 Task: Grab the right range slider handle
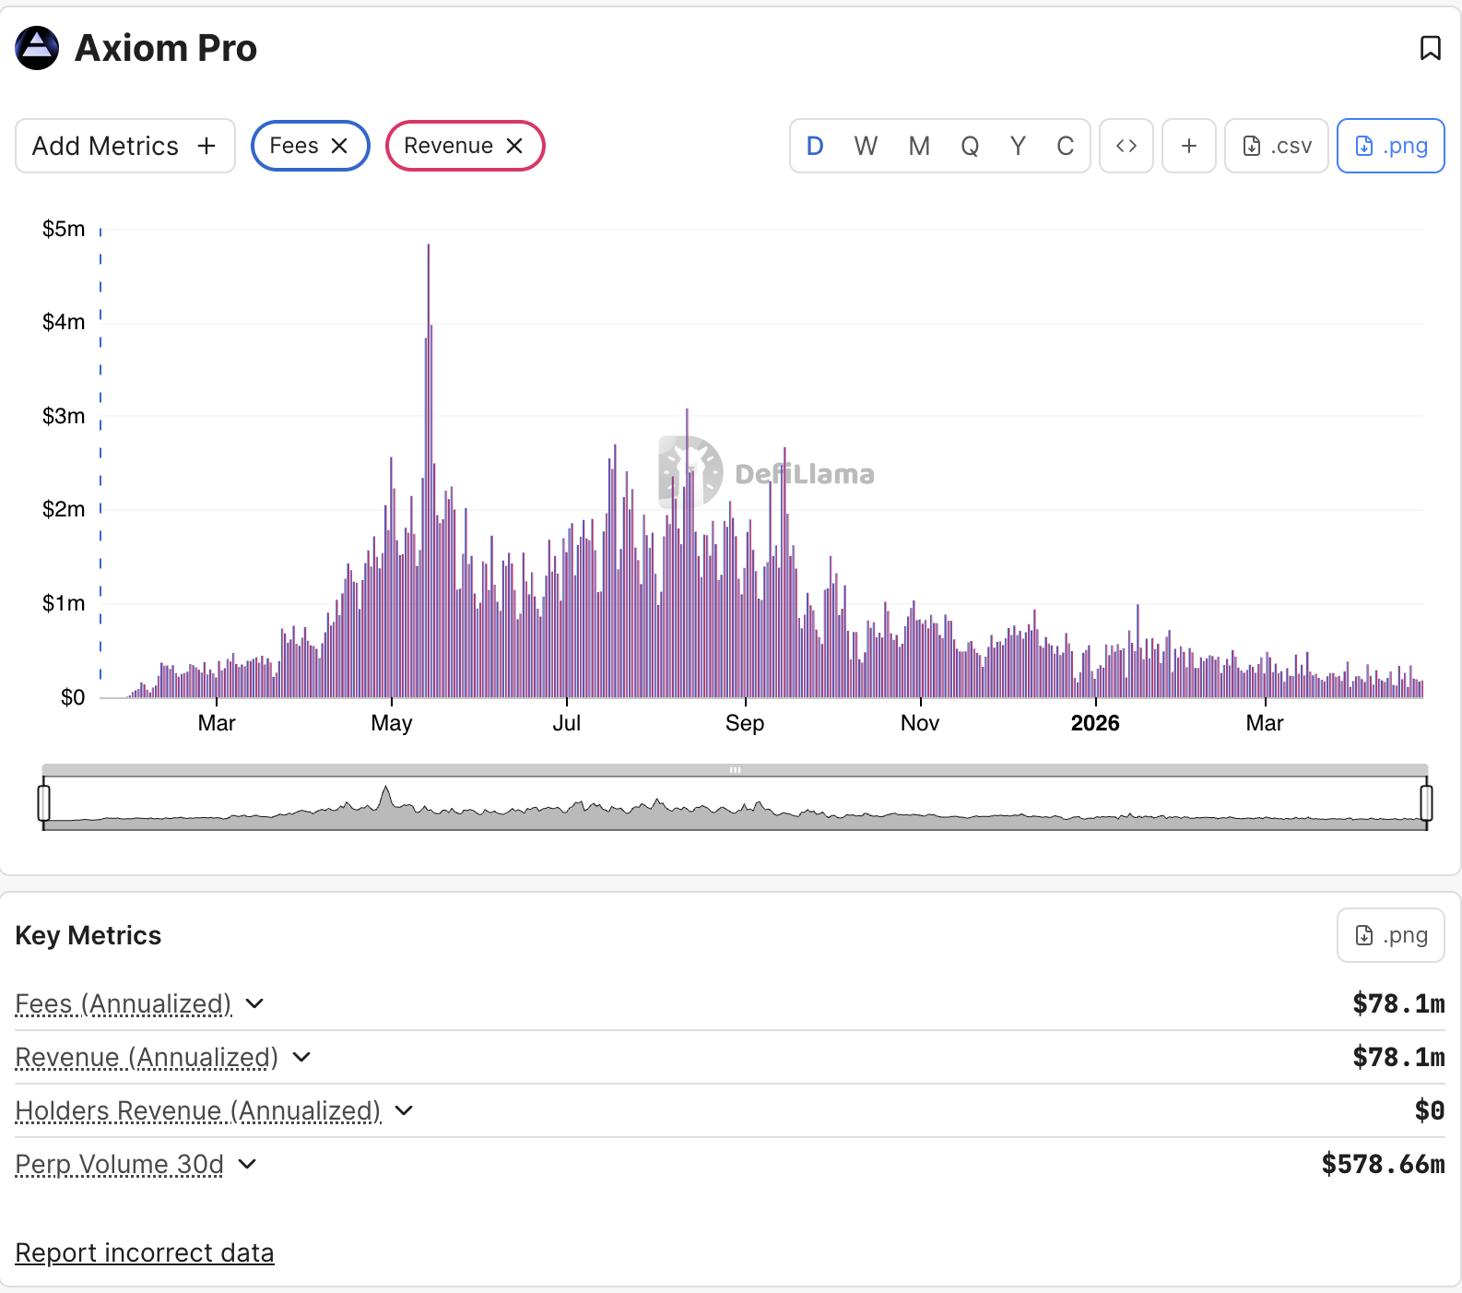click(1427, 802)
